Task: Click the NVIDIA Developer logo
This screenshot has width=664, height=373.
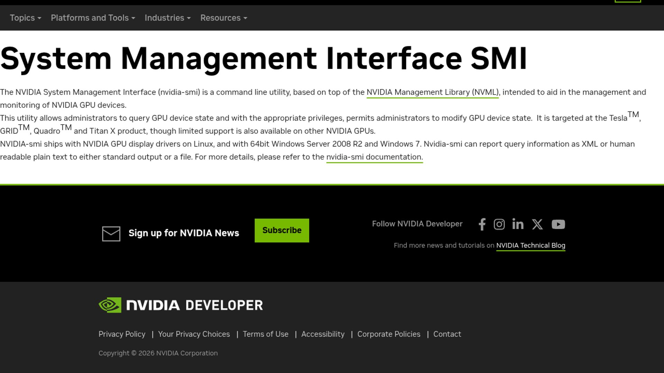Action: pyautogui.click(x=181, y=305)
